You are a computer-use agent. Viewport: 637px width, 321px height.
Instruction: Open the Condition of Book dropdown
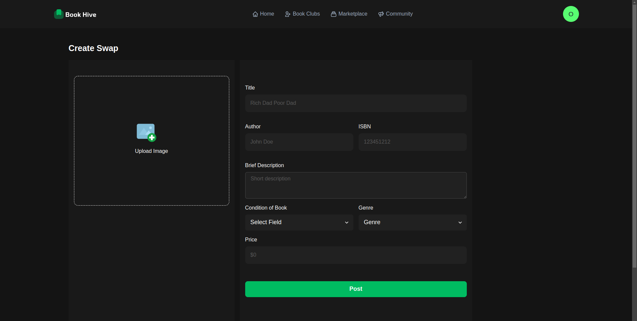click(x=299, y=223)
